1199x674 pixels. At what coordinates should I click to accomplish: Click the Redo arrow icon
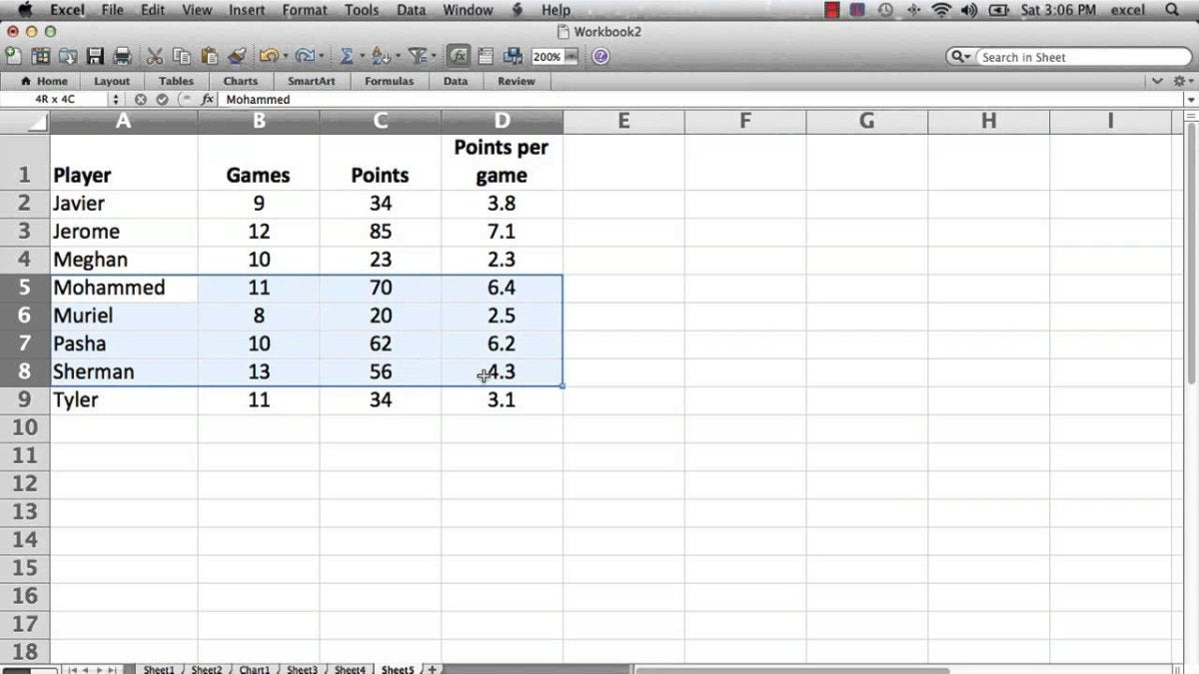[306, 56]
